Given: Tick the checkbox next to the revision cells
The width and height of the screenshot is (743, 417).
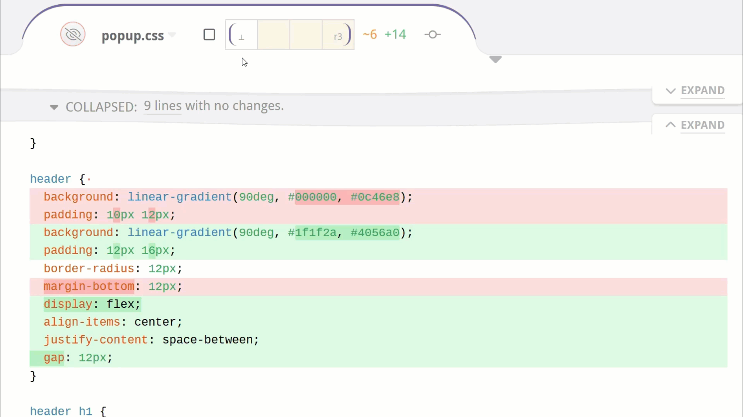Looking at the screenshot, I should pos(209,35).
